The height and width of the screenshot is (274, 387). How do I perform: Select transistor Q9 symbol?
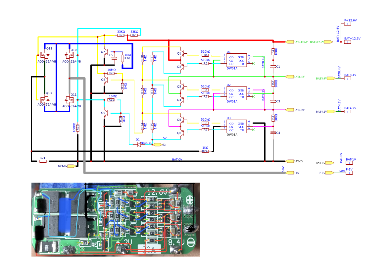coord(106,113)
